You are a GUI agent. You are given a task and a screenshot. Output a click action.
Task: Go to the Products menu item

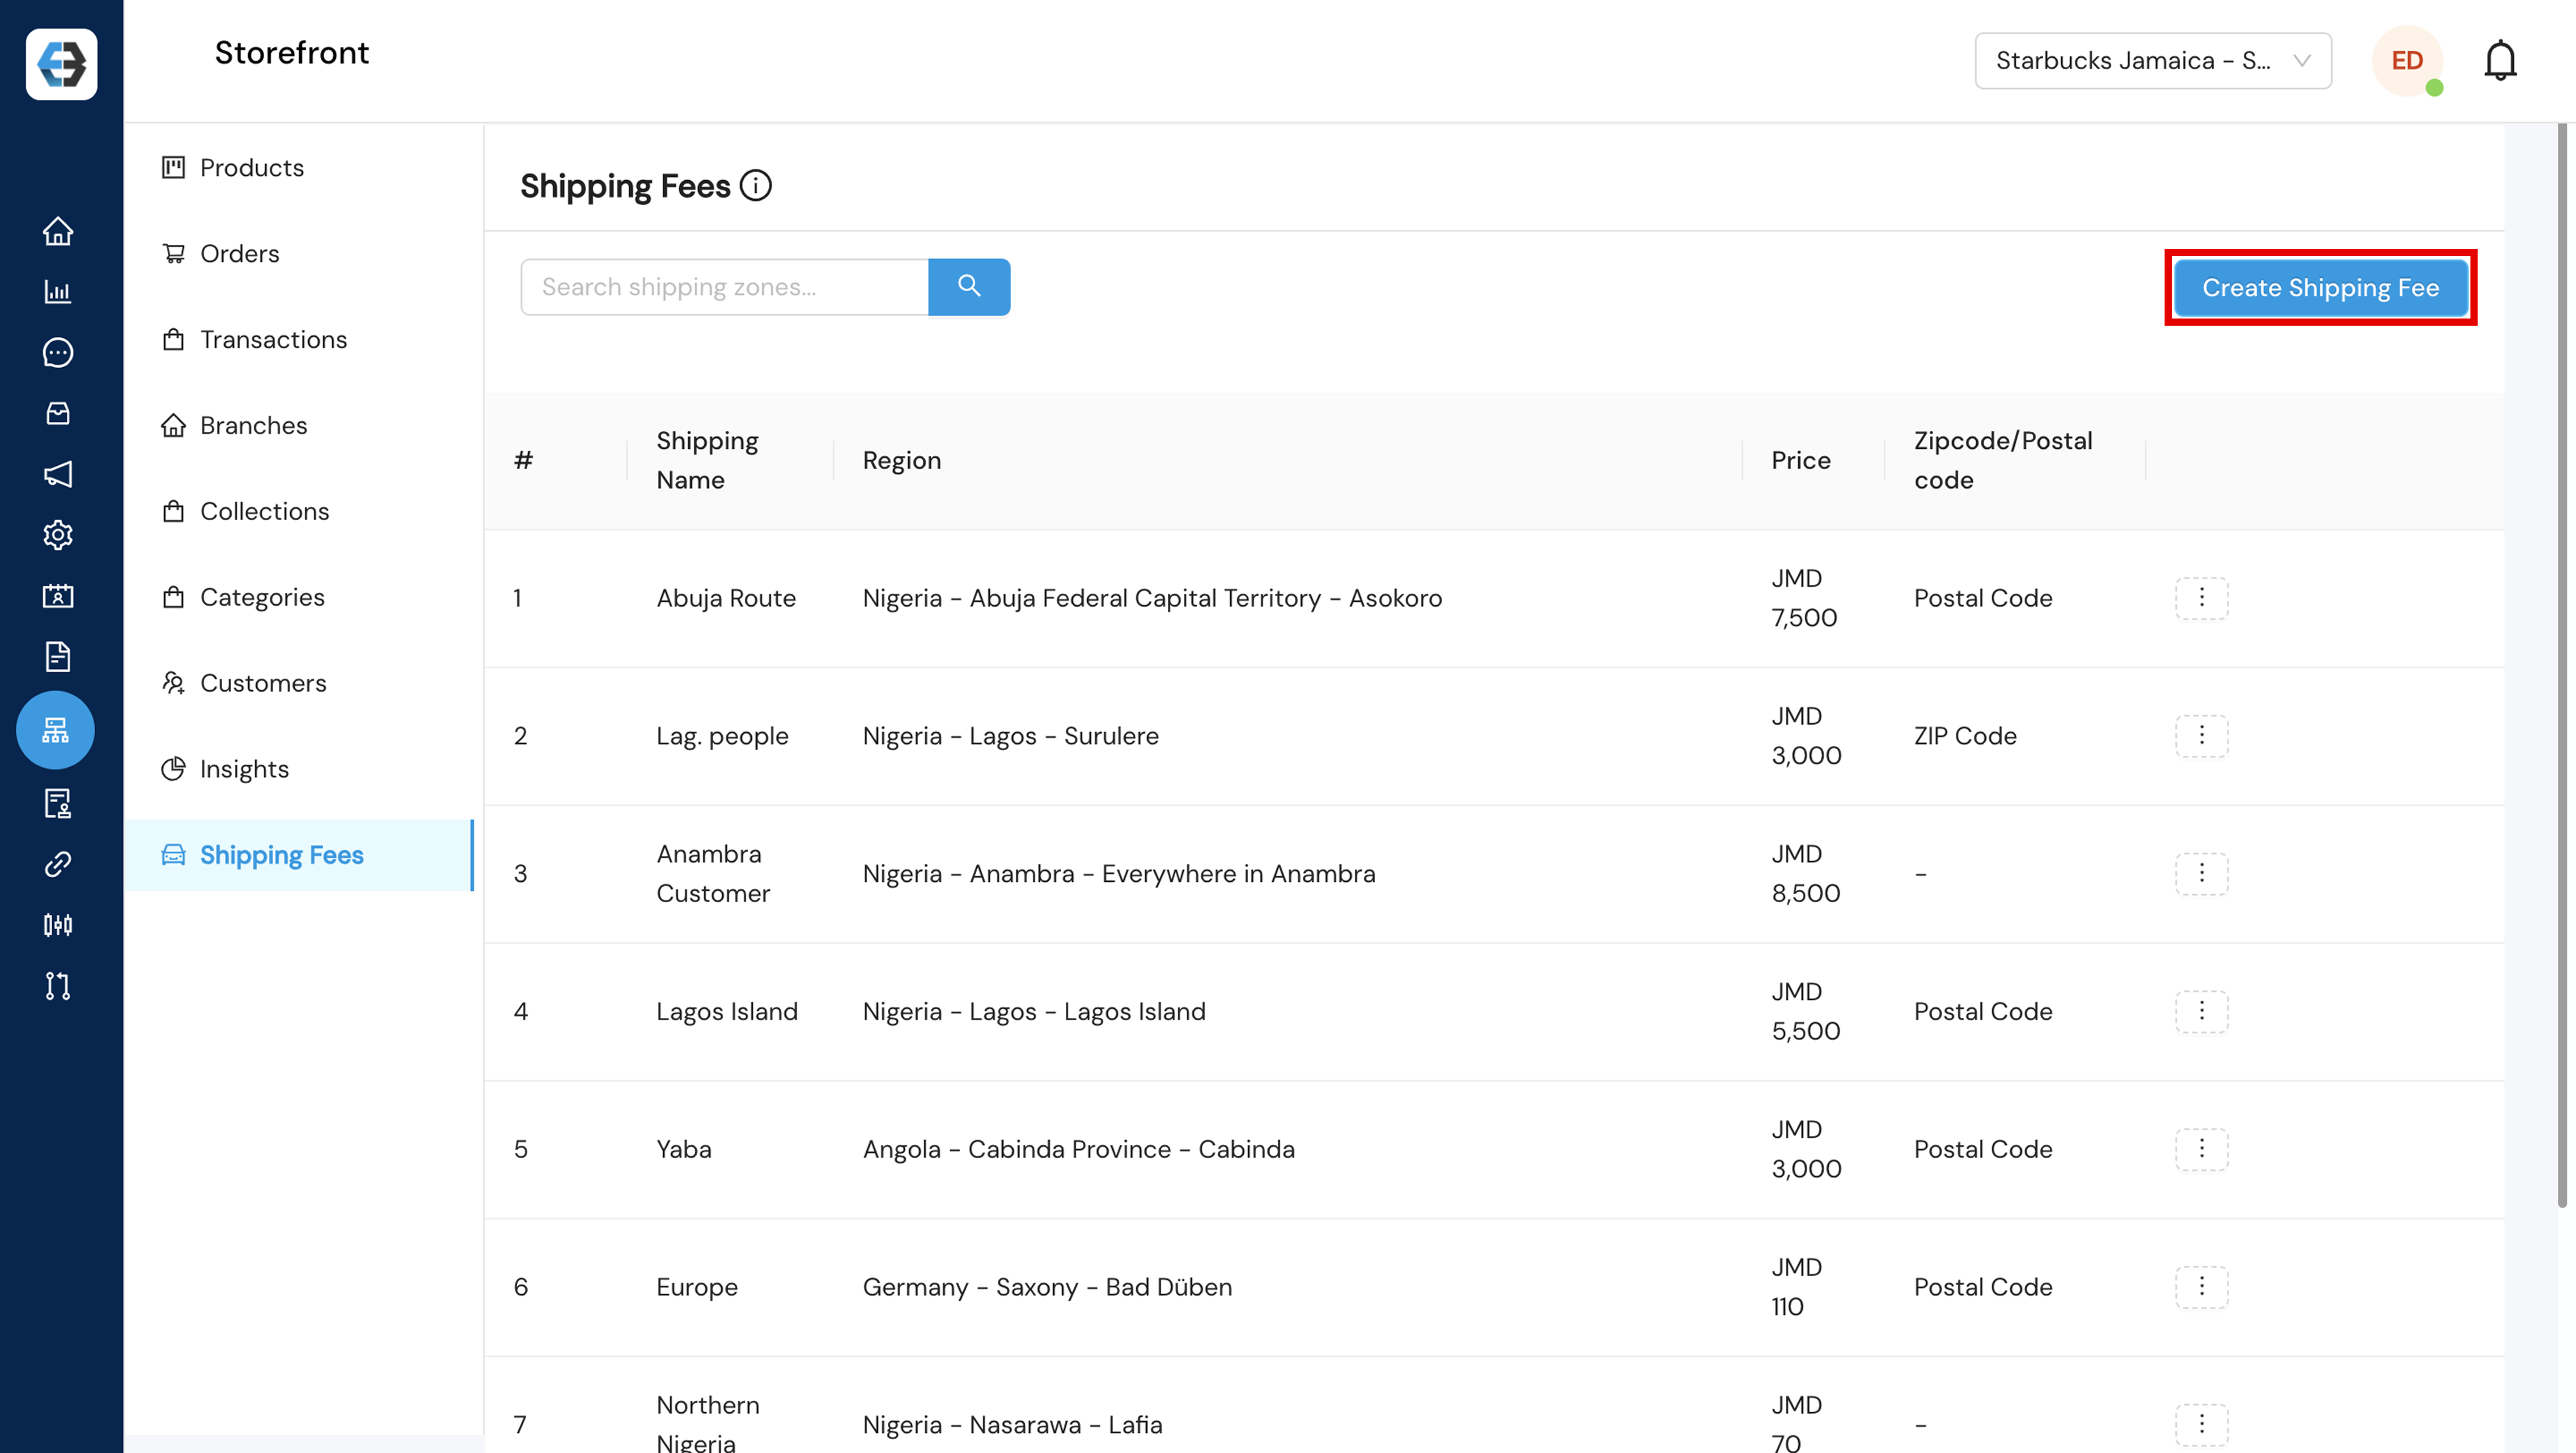point(299,168)
